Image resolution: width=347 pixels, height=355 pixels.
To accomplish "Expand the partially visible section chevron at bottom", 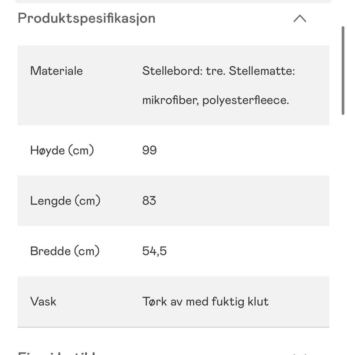I will pos(300,352).
